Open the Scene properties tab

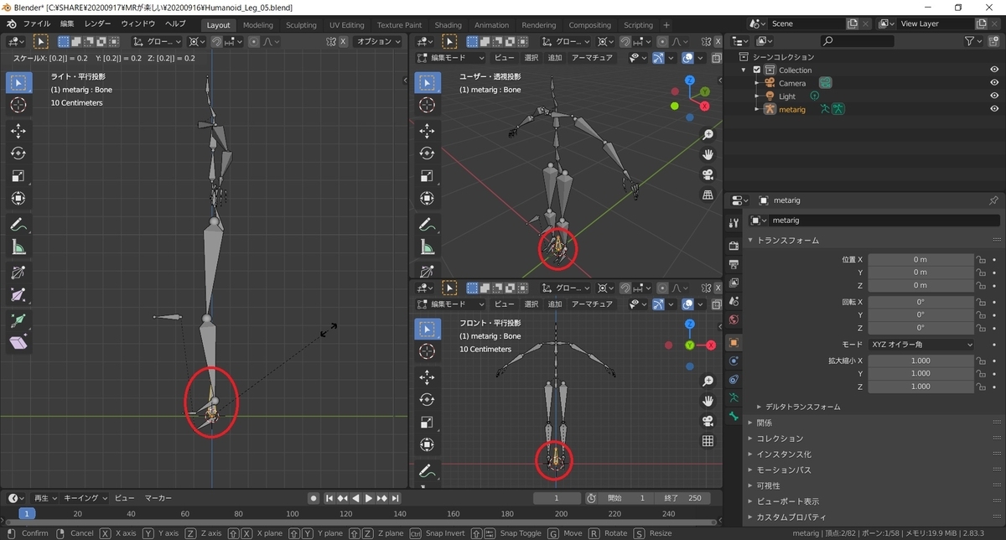pyautogui.click(x=734, y=301)
